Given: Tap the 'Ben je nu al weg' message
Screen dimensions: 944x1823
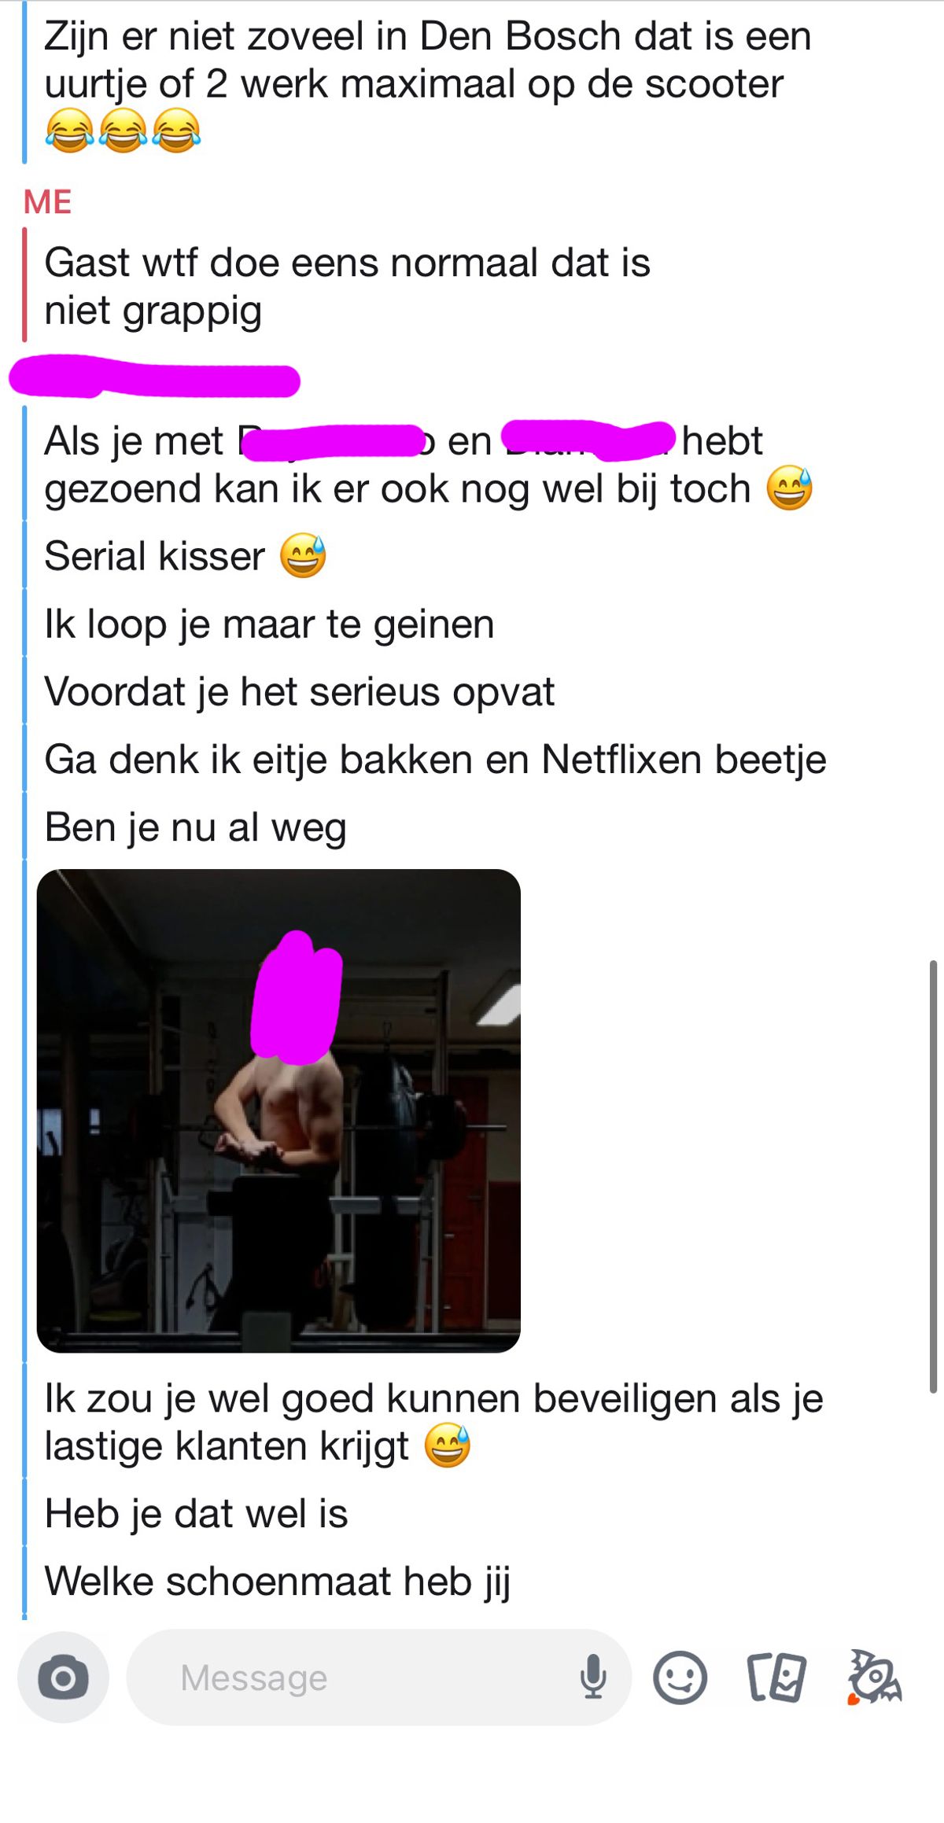Looking at the screenshot, I should 195,827.
